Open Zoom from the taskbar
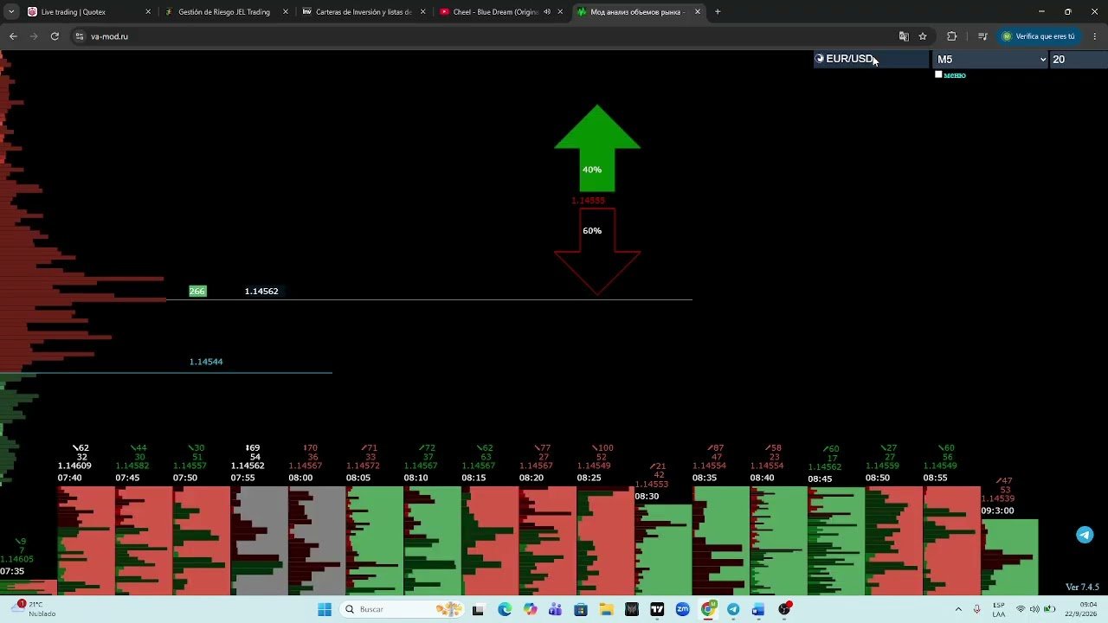This screenshot has height=623, width=1108. (x=682, y=609)
